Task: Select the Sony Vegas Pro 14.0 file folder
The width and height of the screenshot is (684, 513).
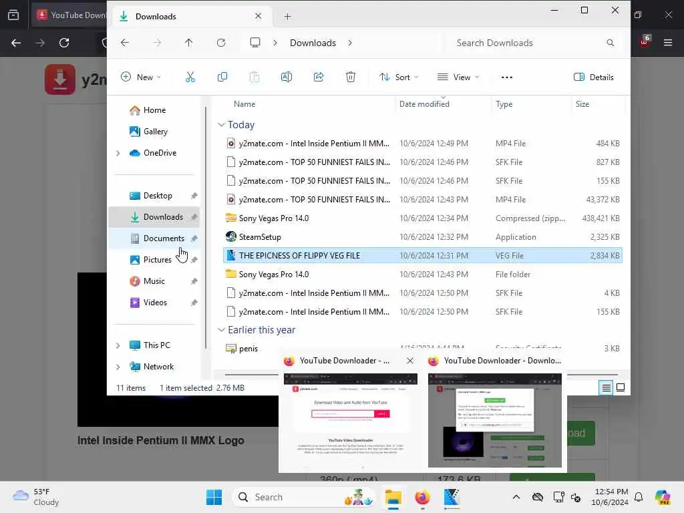Action: (x=422, y=275)
